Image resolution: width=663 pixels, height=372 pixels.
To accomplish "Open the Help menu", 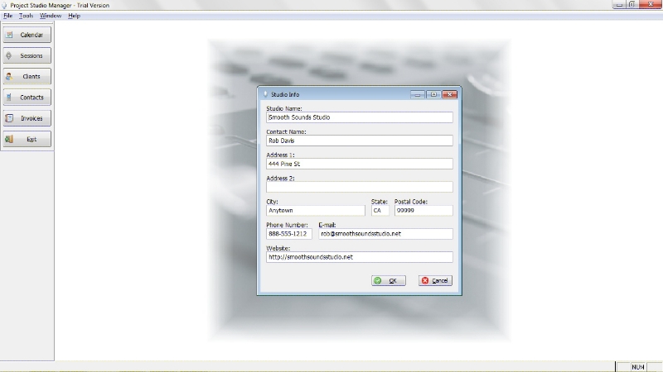I will click(x=75, y=16).
